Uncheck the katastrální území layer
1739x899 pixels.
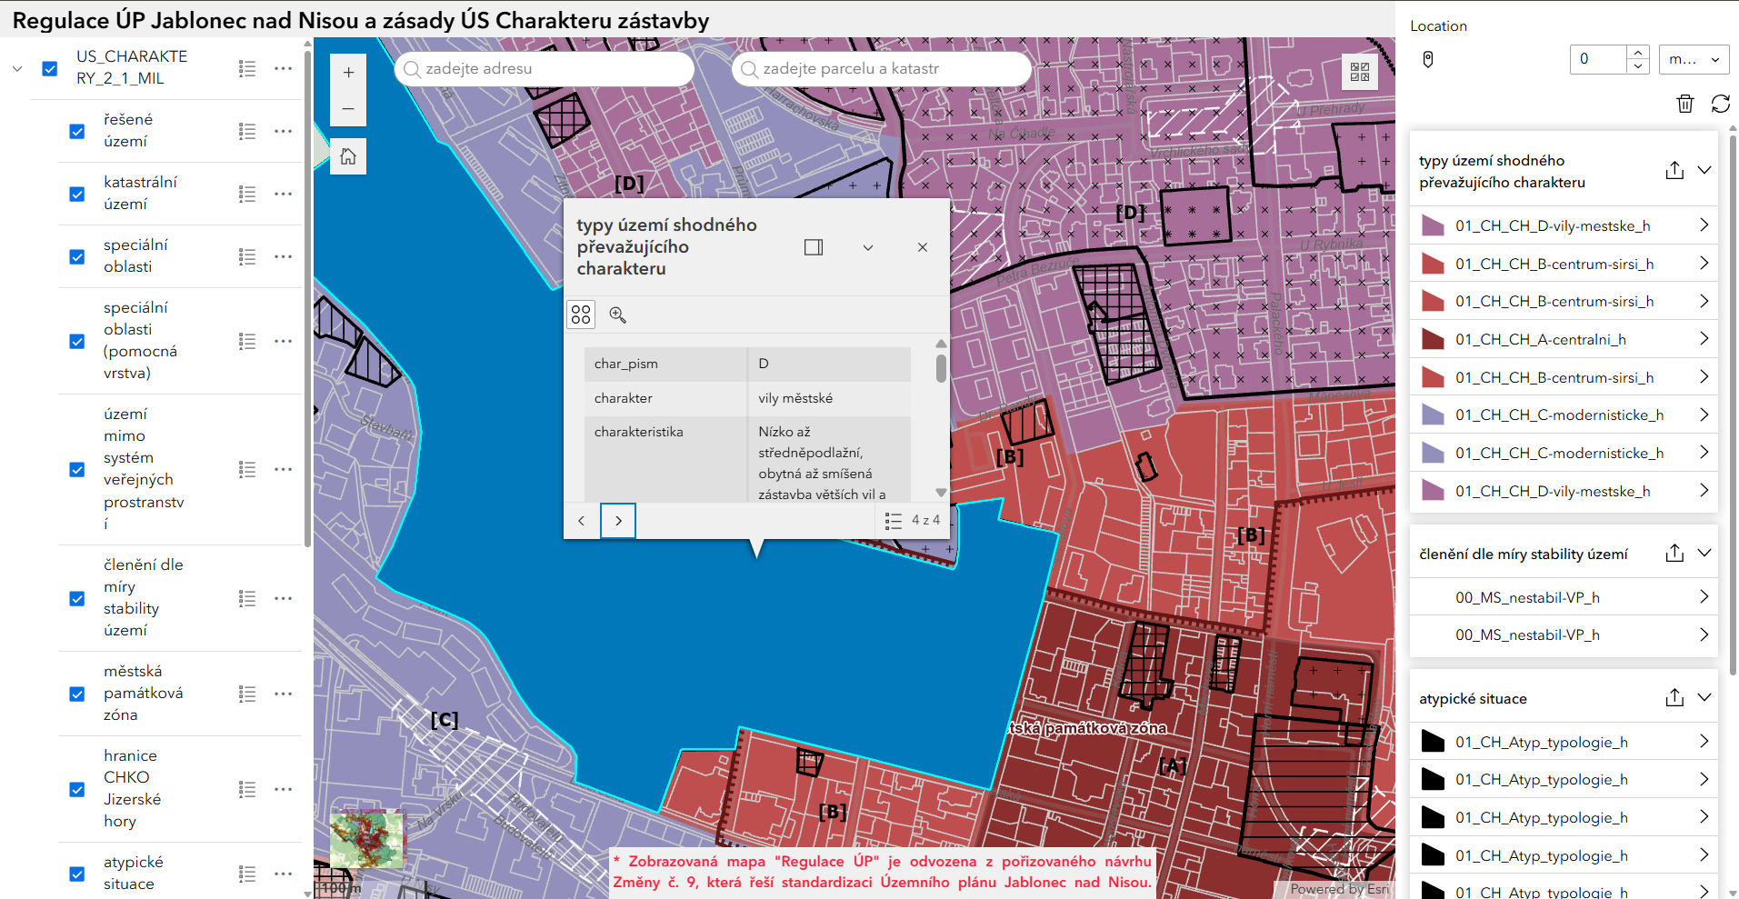(x=77, y=194)
